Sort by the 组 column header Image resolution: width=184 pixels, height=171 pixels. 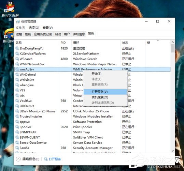coord(158,43)
